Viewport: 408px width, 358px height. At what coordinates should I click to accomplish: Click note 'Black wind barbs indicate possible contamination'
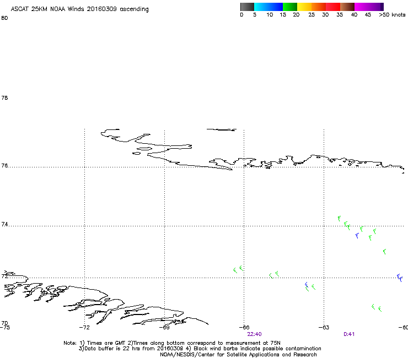coord(257,349)
